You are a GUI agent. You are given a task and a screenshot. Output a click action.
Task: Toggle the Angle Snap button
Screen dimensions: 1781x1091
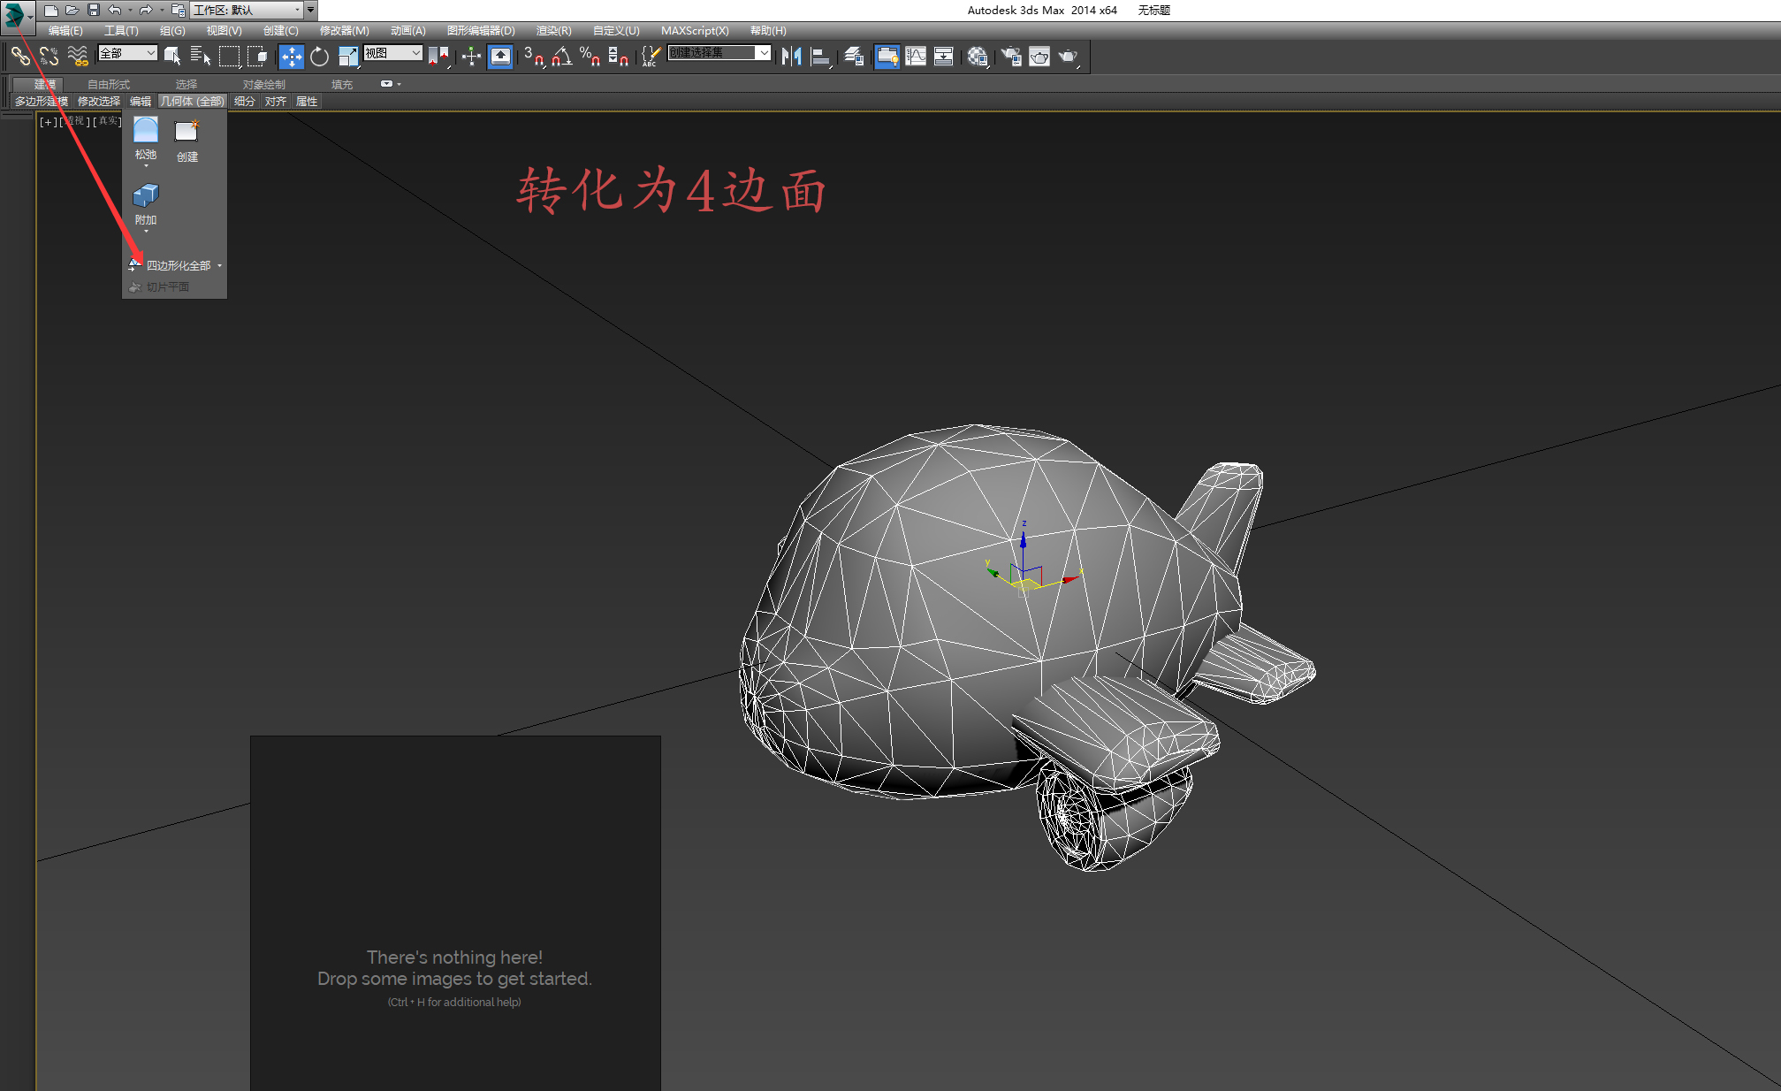[561, 57]
